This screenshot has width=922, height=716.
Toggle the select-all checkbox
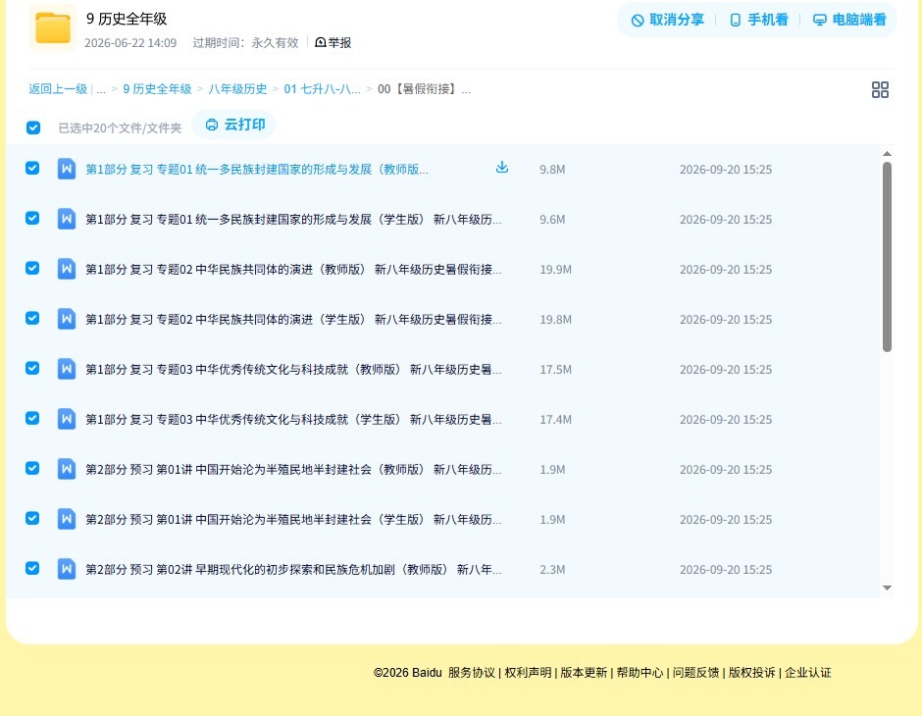click(x=33, y=128)
